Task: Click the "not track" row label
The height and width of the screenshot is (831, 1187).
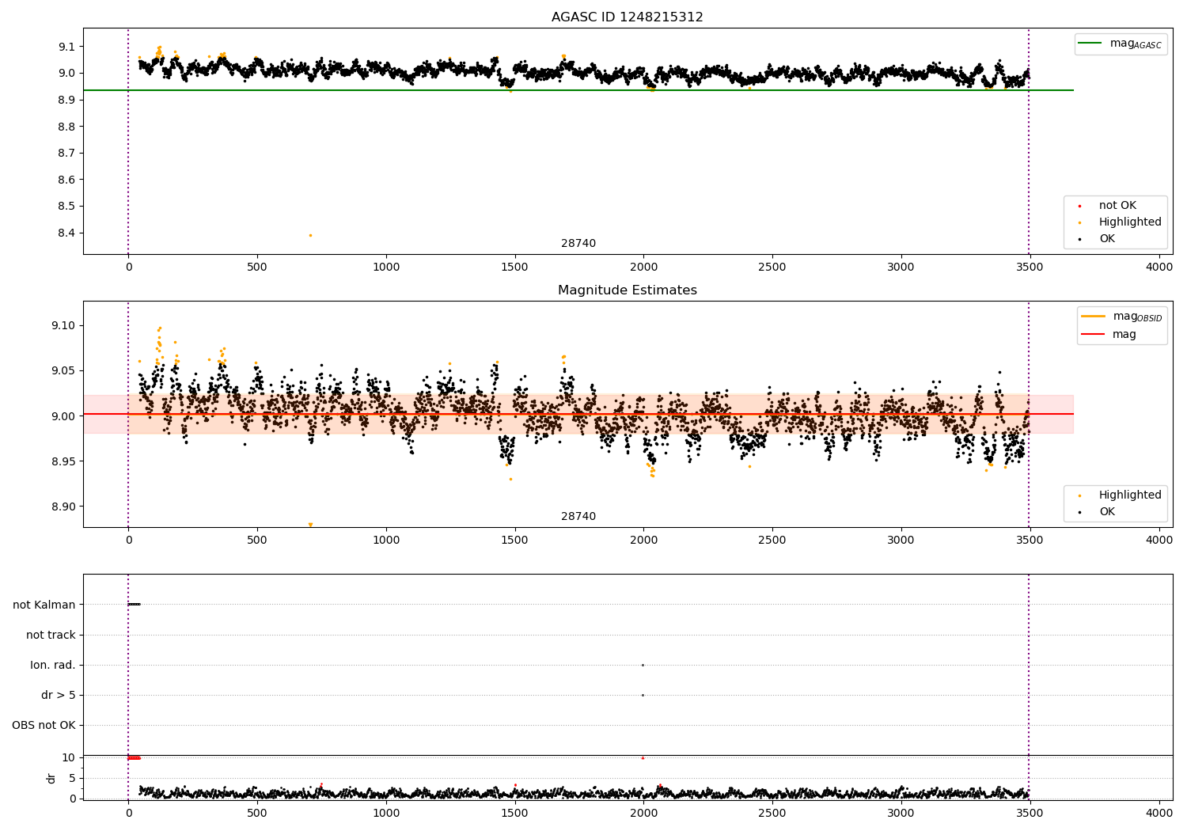Action: coord(51,636)
